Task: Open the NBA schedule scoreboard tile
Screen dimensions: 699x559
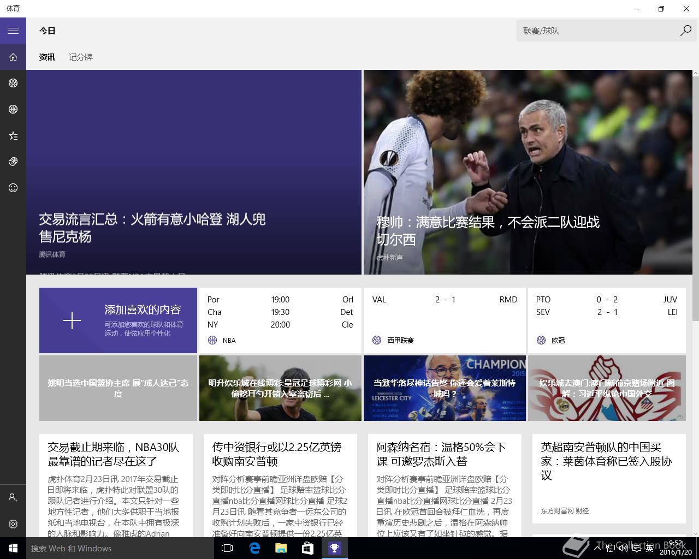Action: (280, 320)
